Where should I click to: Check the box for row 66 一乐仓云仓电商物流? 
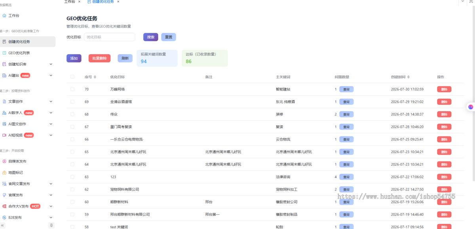[x=72, y=139]
